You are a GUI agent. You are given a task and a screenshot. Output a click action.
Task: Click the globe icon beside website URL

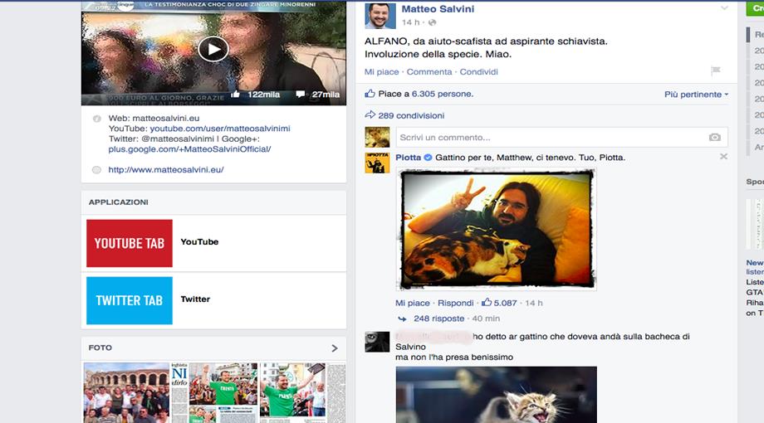click(x=96, y=170)
